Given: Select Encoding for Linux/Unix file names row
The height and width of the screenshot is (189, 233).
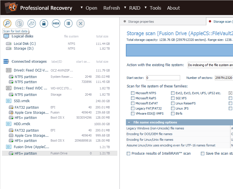Looking at the screenshot, I should [x=179, y=140].
